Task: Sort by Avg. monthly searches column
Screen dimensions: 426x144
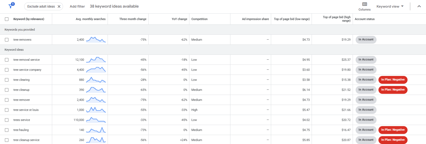Action: (90, 19)
